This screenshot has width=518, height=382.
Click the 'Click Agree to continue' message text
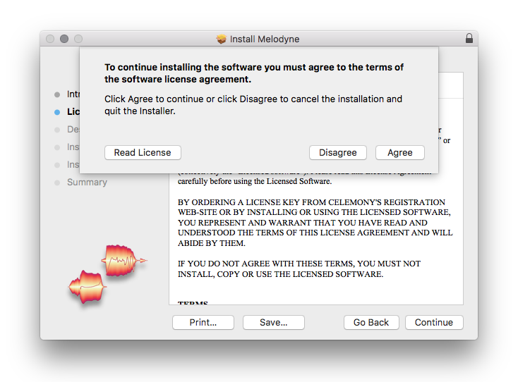(253, 105)
